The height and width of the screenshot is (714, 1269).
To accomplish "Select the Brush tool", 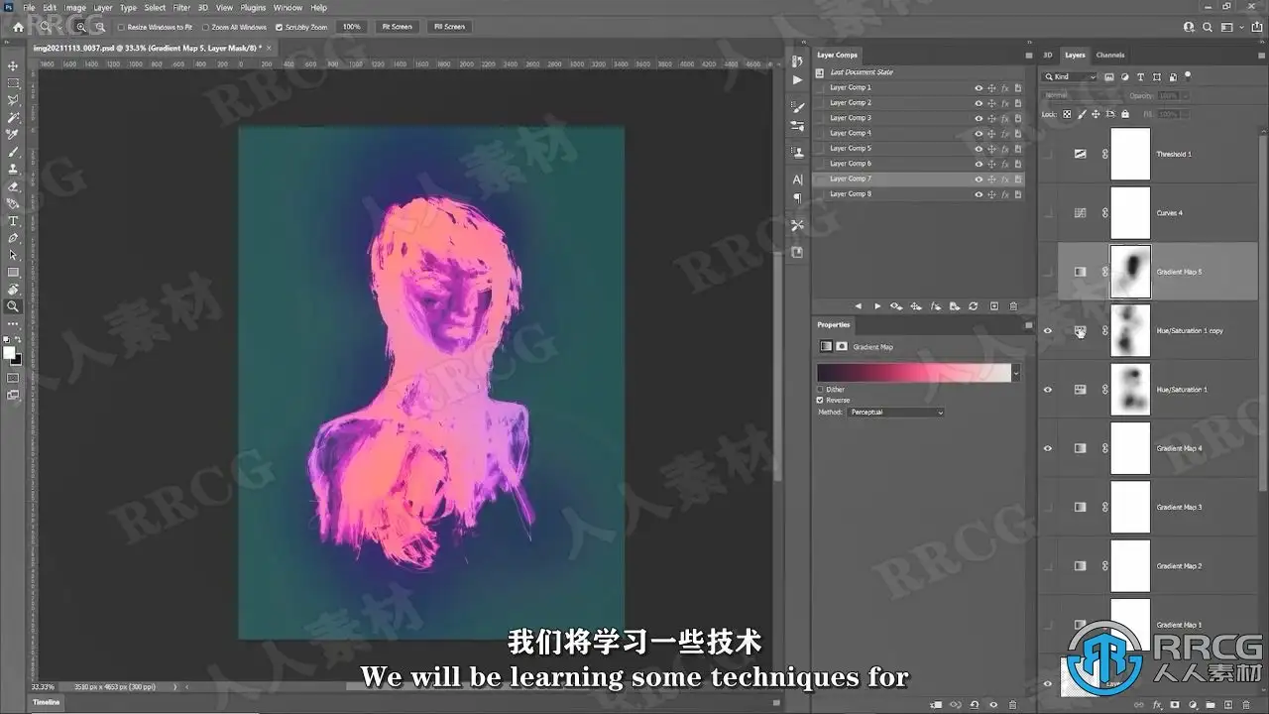I will (x=13, y=152).
